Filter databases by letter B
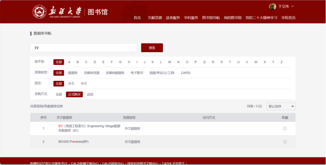The width and height of the screenshot is (326, 165). tap(78, 62)
